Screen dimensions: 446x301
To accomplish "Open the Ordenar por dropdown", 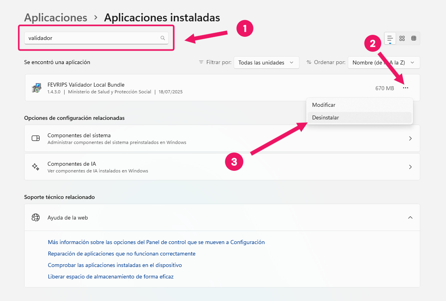I will tap(383, 62).
